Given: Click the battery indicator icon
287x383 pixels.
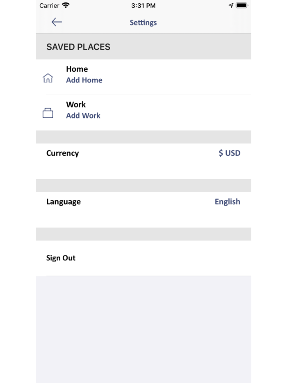Looking at the screenshot, I should click(x=242, y=6).
